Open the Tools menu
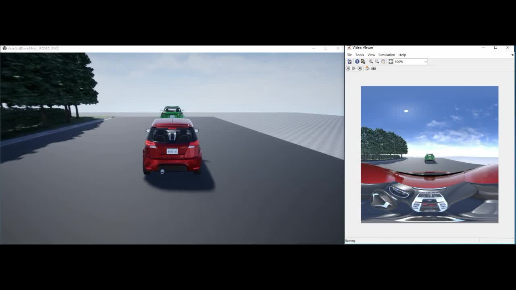The height and width of the screenshot is (290, 516). [359, 55]
